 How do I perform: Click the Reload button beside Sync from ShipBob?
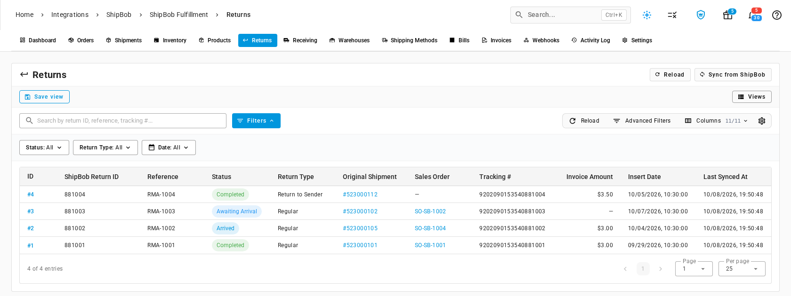point(670,75)
